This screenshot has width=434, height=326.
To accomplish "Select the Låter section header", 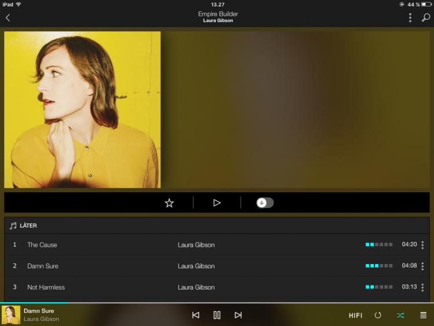I will pos(217,225).
